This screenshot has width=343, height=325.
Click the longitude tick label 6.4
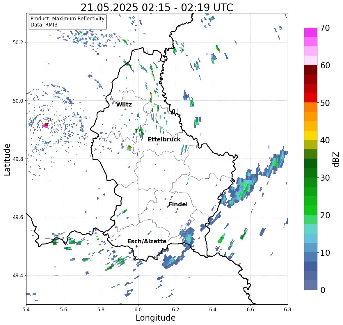213,310
